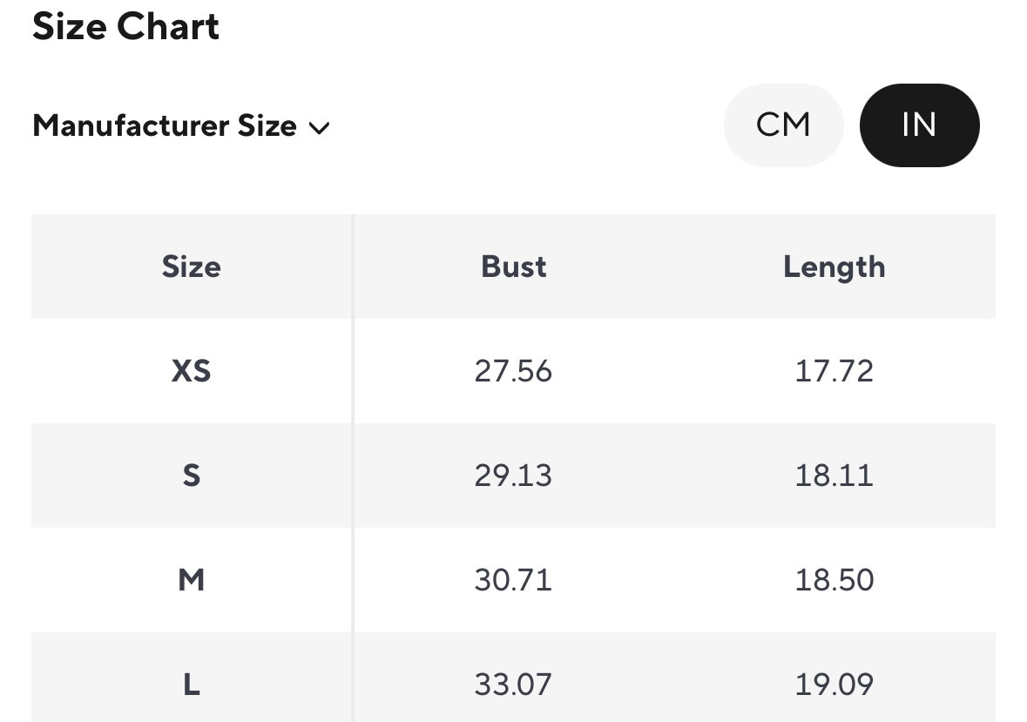1027x722 pixels.
Task: Click S length value 18.11
Action: point(834,476)
